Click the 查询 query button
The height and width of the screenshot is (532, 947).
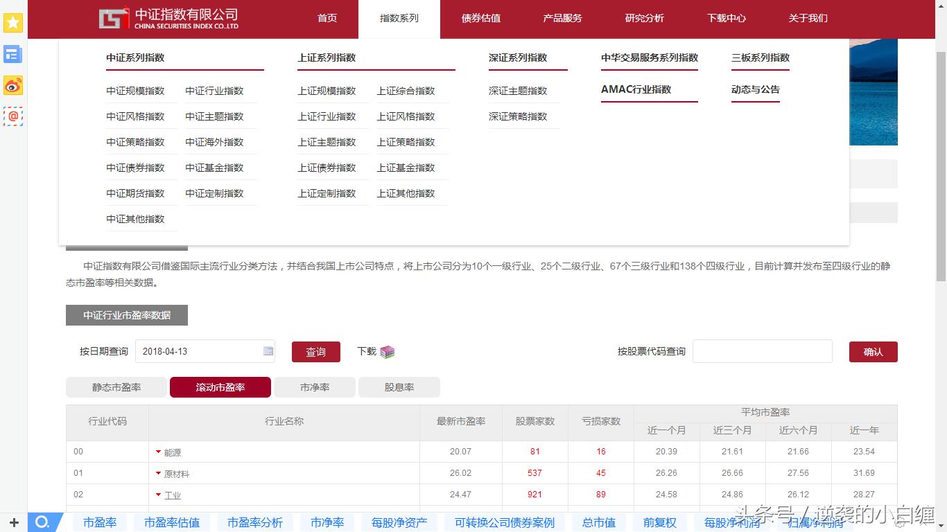315,351
